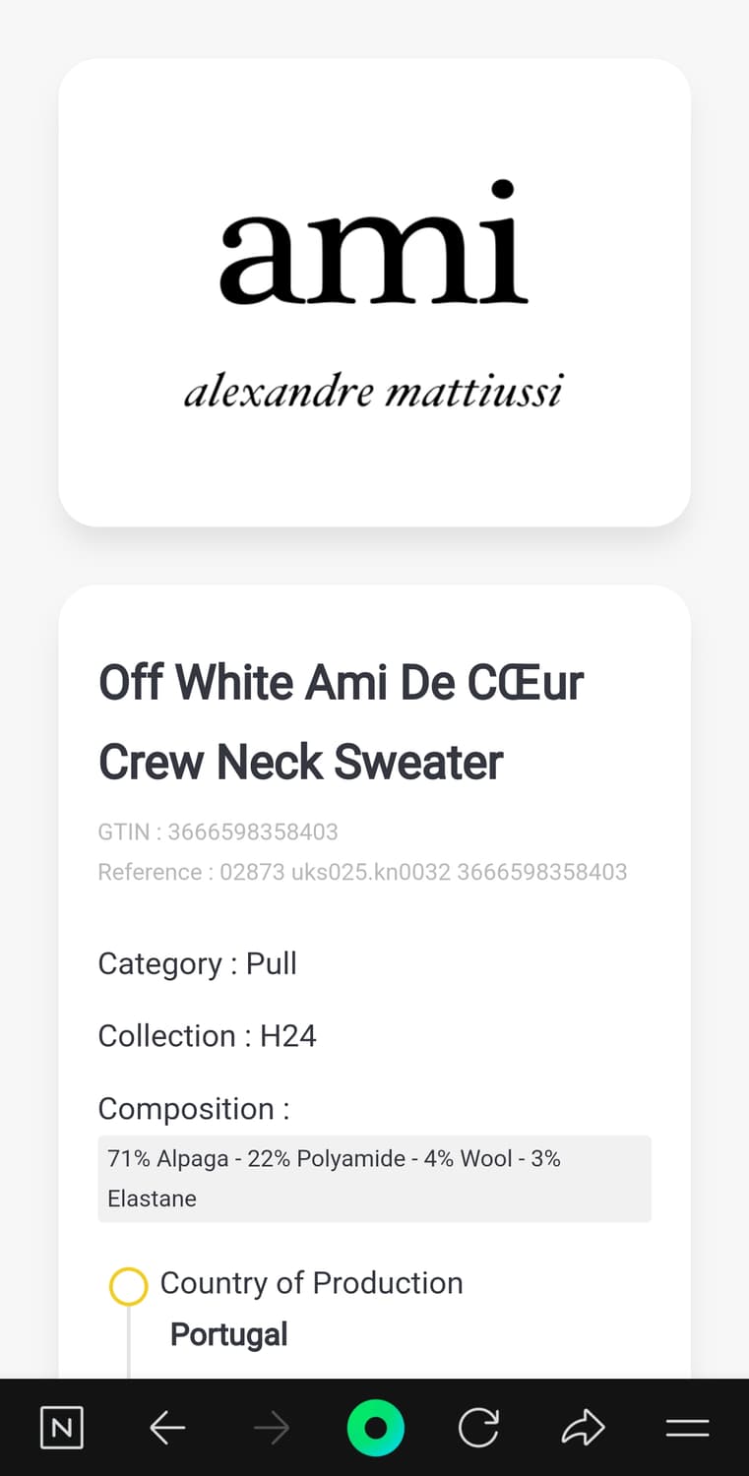This screenshot has width=749, height=1476.
Task: Click the Composition label
Action: pos(193,1108)
